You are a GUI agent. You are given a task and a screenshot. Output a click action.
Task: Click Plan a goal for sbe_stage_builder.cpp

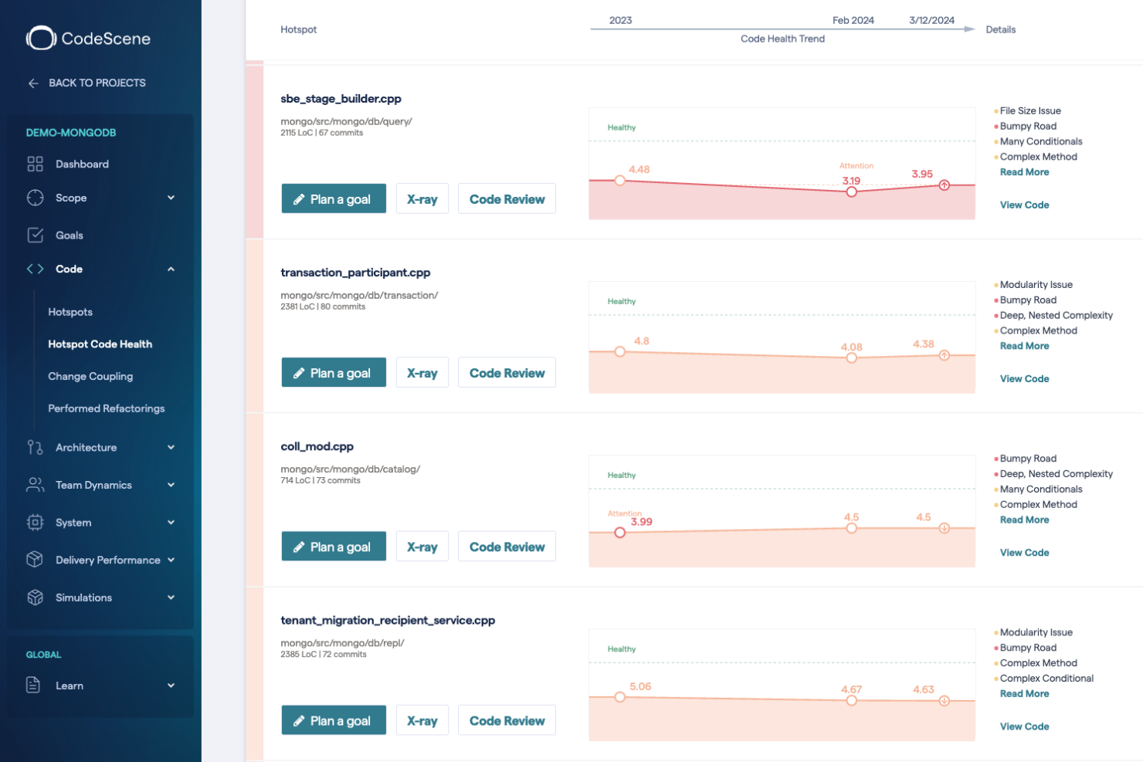(334, 198)
